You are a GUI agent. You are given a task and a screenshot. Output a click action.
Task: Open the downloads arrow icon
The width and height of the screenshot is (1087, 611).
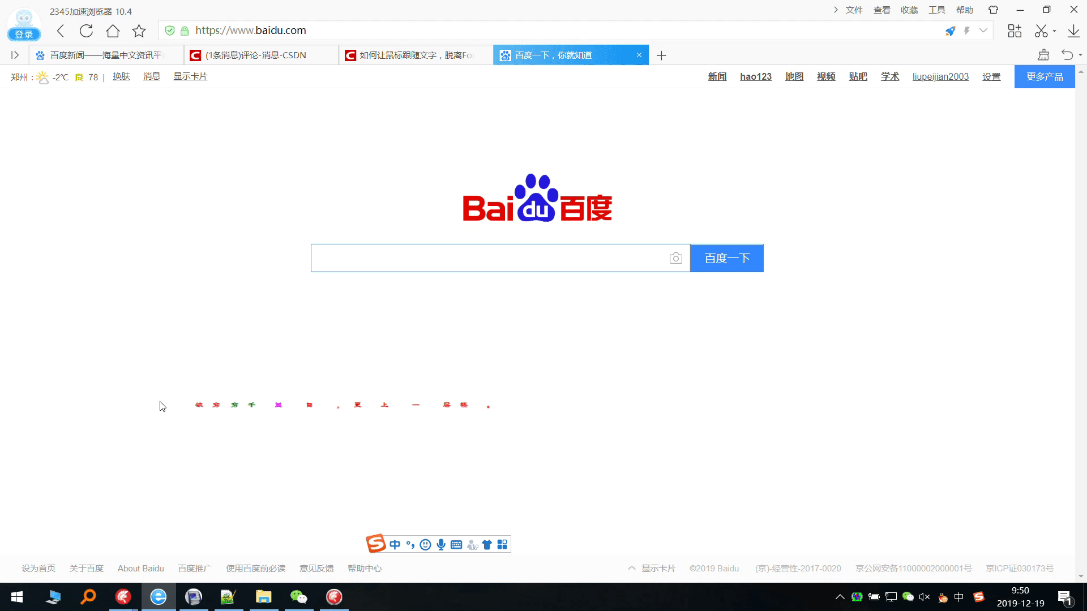1073,31
